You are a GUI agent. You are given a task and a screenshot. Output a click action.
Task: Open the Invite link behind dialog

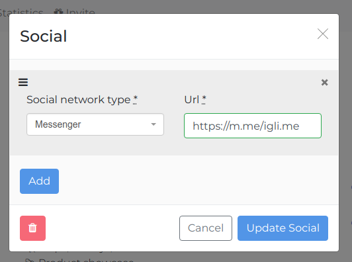click(x=80, y=12)
